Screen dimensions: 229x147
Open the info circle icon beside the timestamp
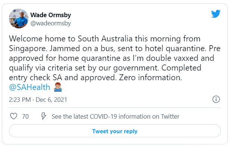(216, 100)
